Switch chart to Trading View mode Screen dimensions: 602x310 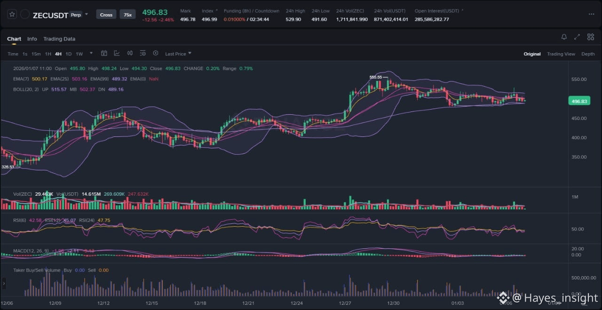561,54
